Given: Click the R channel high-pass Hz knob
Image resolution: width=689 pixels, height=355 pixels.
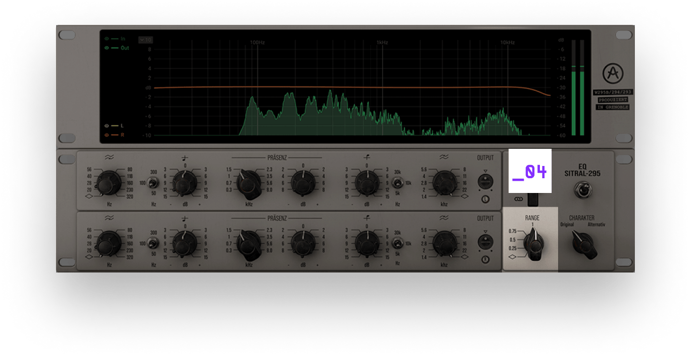Looking at the screenshot, I should (x=109, y=243).
